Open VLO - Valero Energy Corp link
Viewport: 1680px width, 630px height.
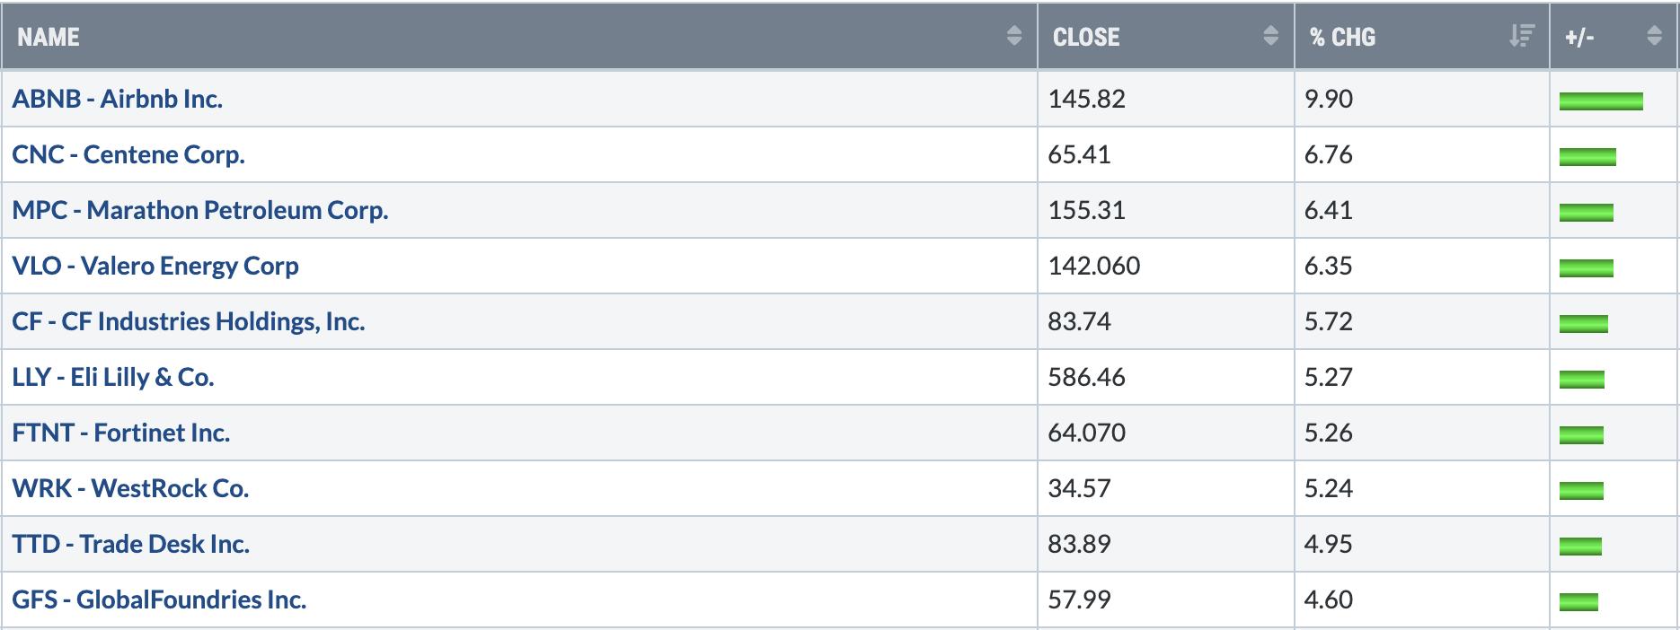(155, 266)
